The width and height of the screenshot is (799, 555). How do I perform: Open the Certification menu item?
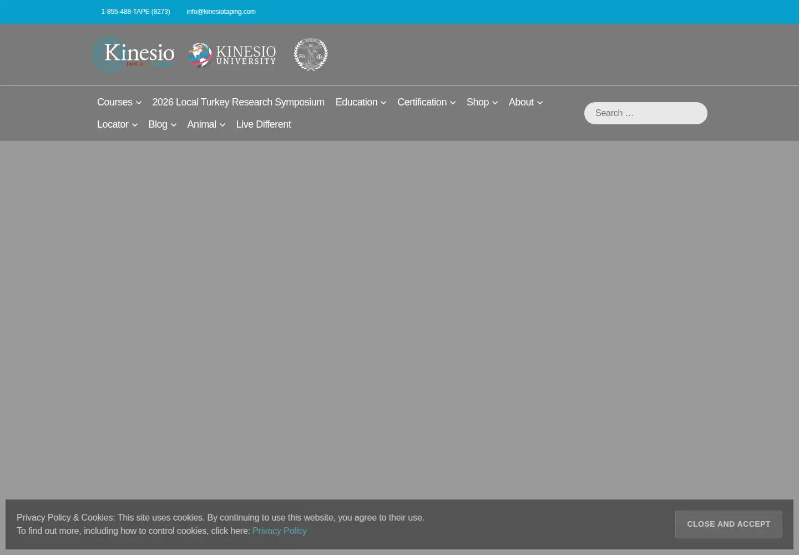click(x=422, y=102)
